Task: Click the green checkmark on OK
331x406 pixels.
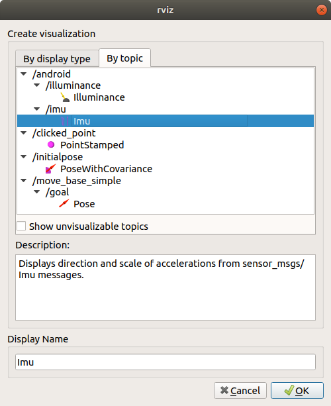Action: click(289, 390)
